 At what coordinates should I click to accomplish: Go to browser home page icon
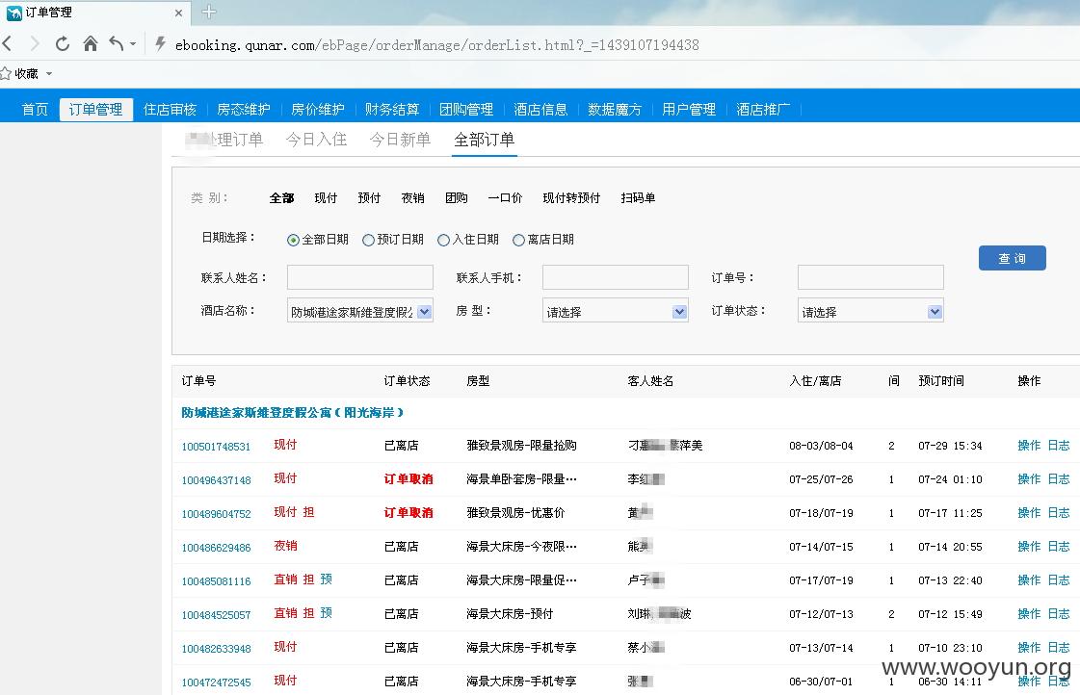91,44
